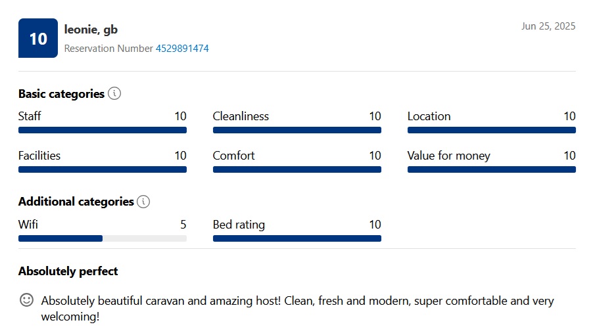This screenshot has height=333, width=591.
Task: Click the Absolutely perfect review title
Action: tap(68, 271)
